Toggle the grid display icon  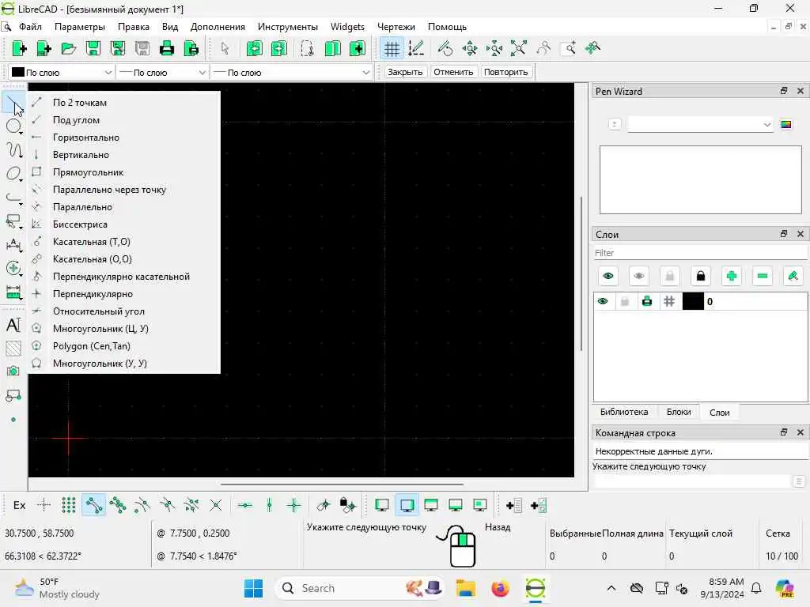coord(392,48)
